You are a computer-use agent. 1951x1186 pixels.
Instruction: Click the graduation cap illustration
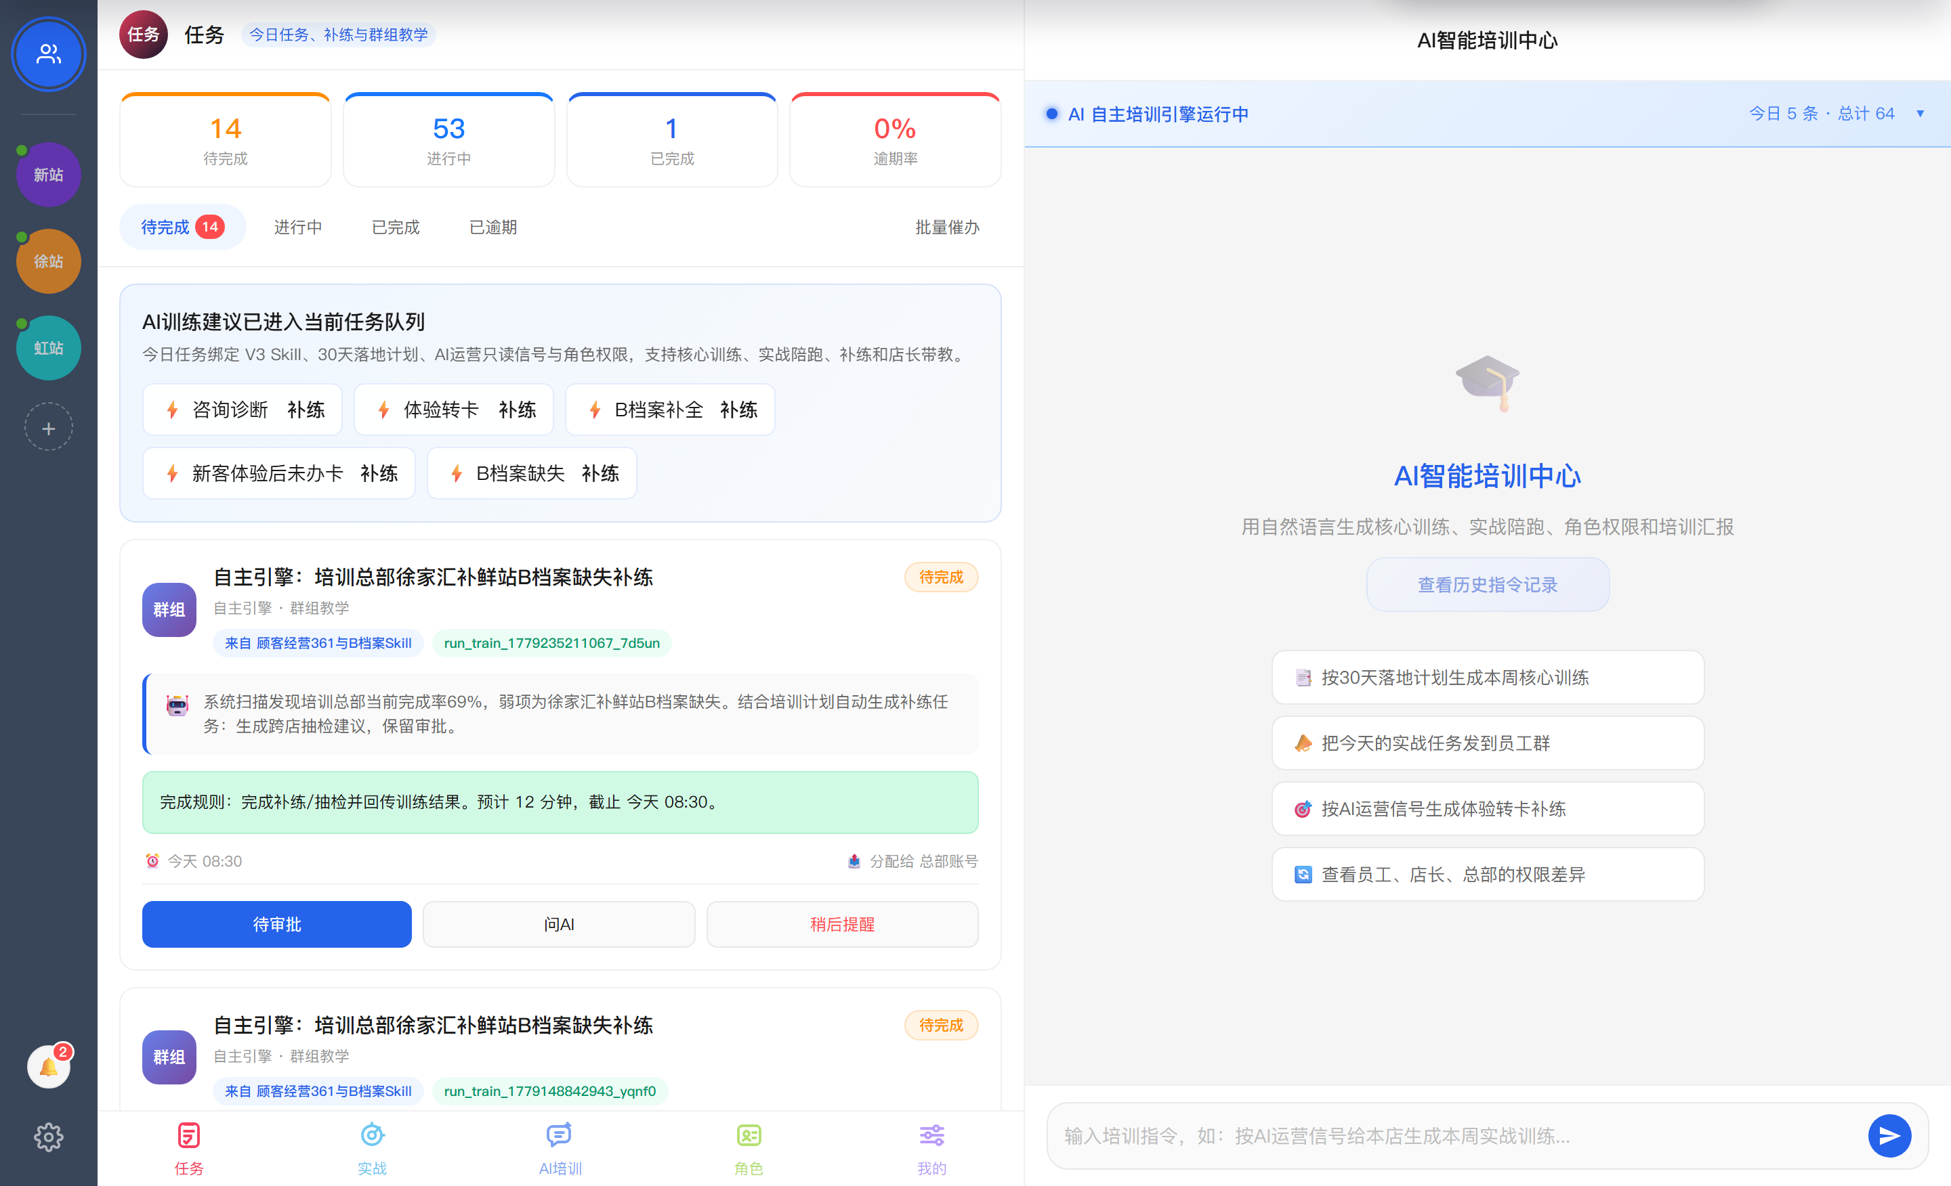[1487, 384]
